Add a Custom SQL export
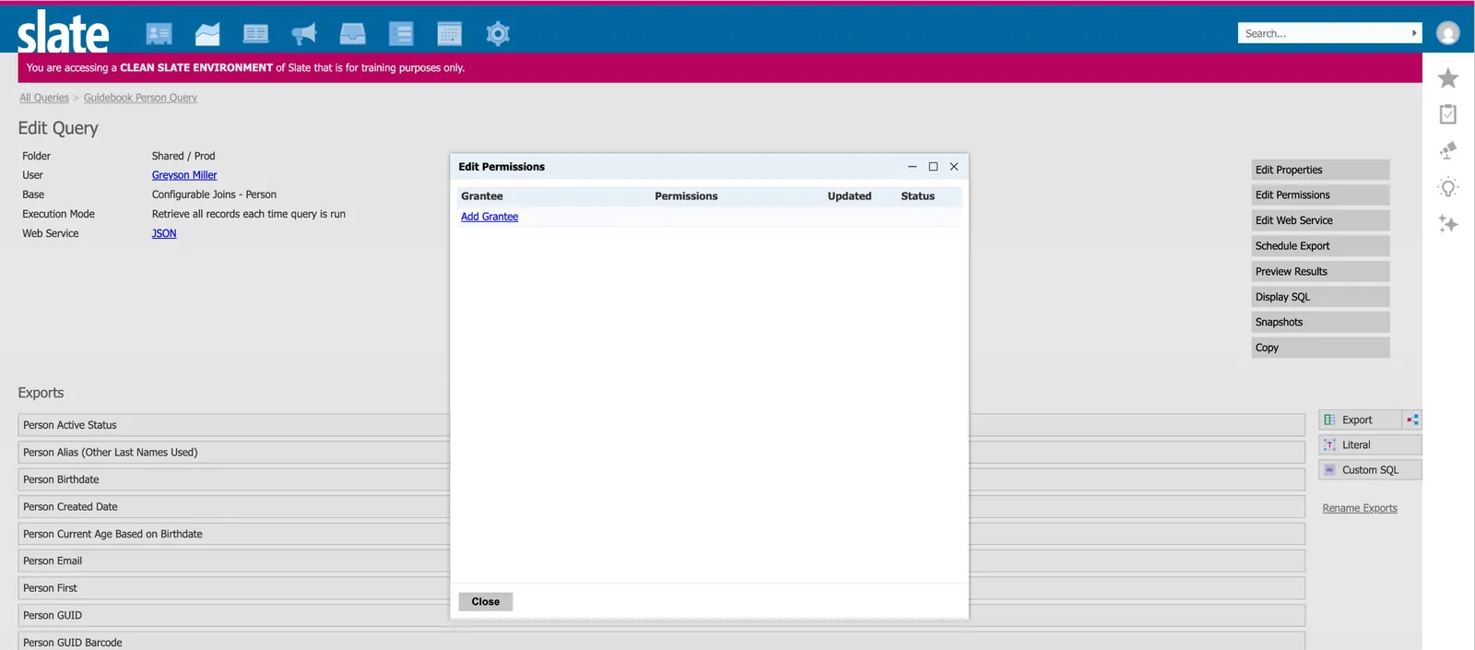 point(1370,470)
